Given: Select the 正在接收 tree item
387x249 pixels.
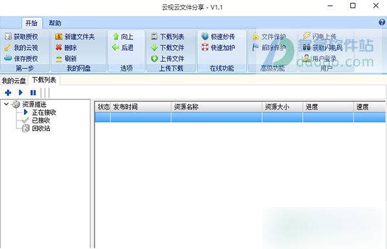Looking at the screenshot, I should (x=44, y=112).
